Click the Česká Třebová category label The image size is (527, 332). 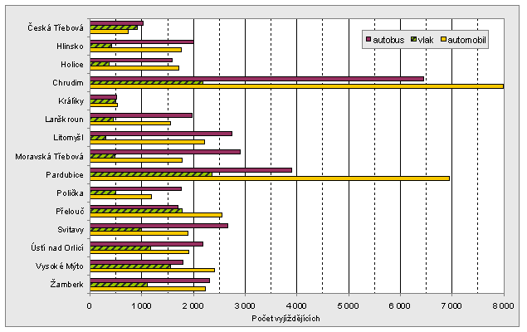[56, 28]
